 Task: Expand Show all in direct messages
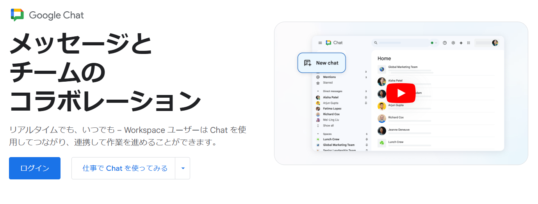pyautogui.click(x=328, y=125)
